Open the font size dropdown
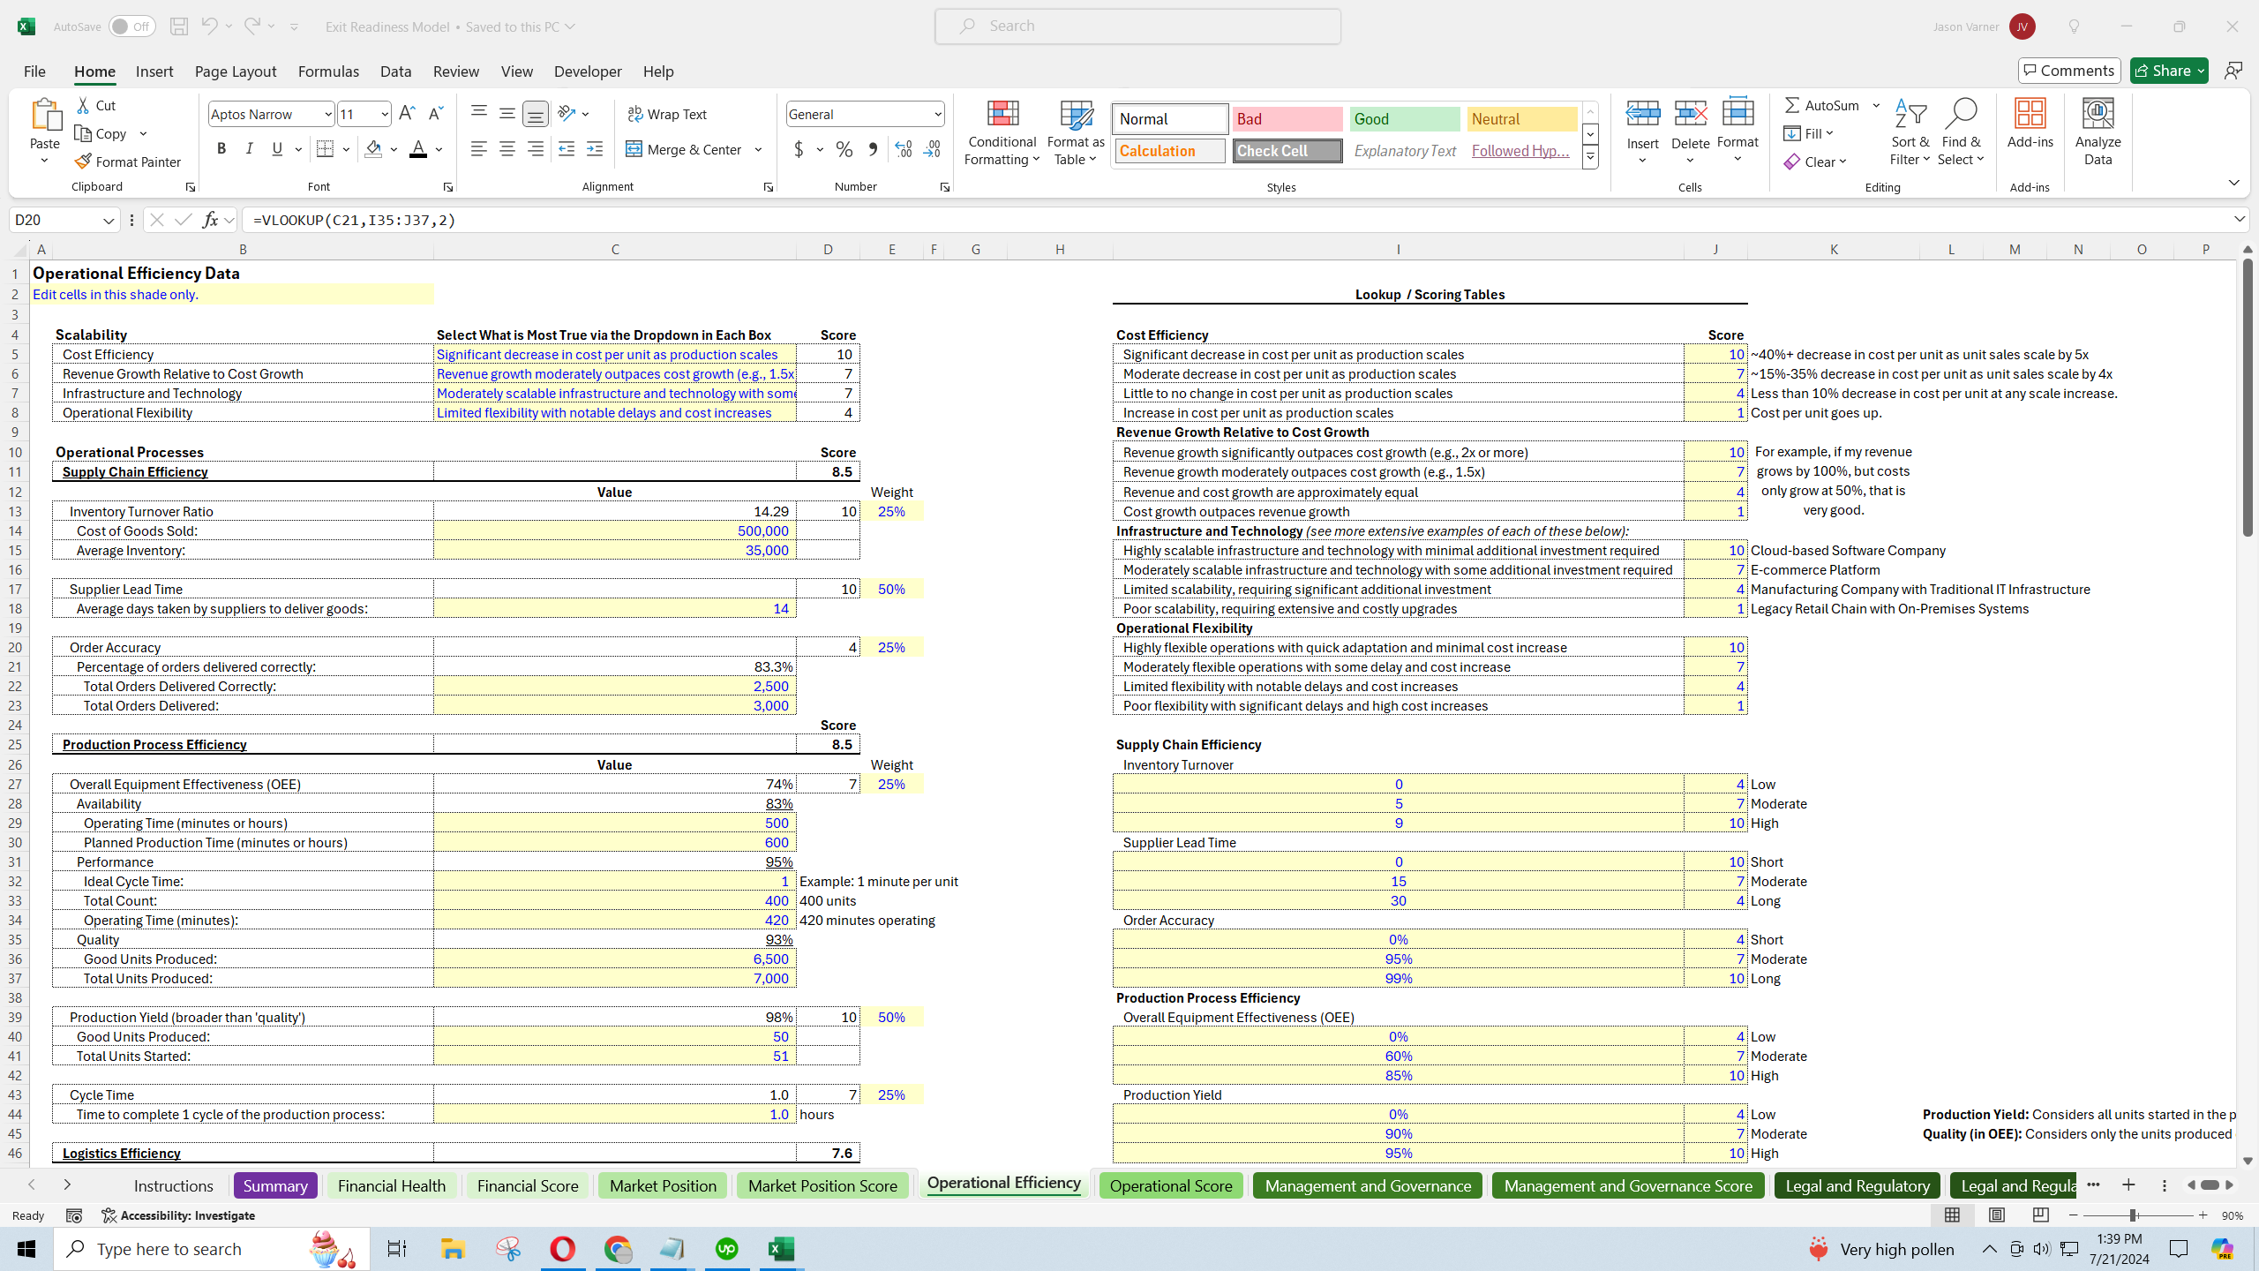 click(385, 114)
